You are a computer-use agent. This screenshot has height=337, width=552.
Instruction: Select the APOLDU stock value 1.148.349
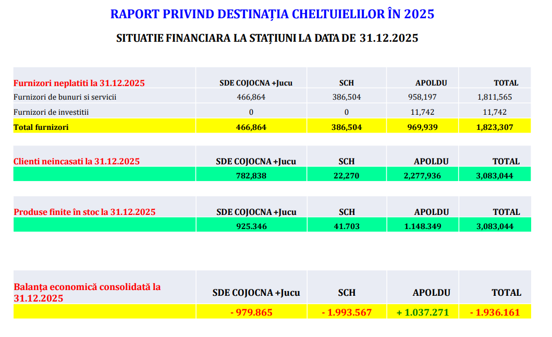click(x=422, y=226)
